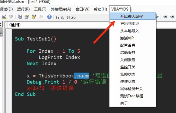
Task: Choose 从本地导入 menu entry
Action: click(133, 31)
